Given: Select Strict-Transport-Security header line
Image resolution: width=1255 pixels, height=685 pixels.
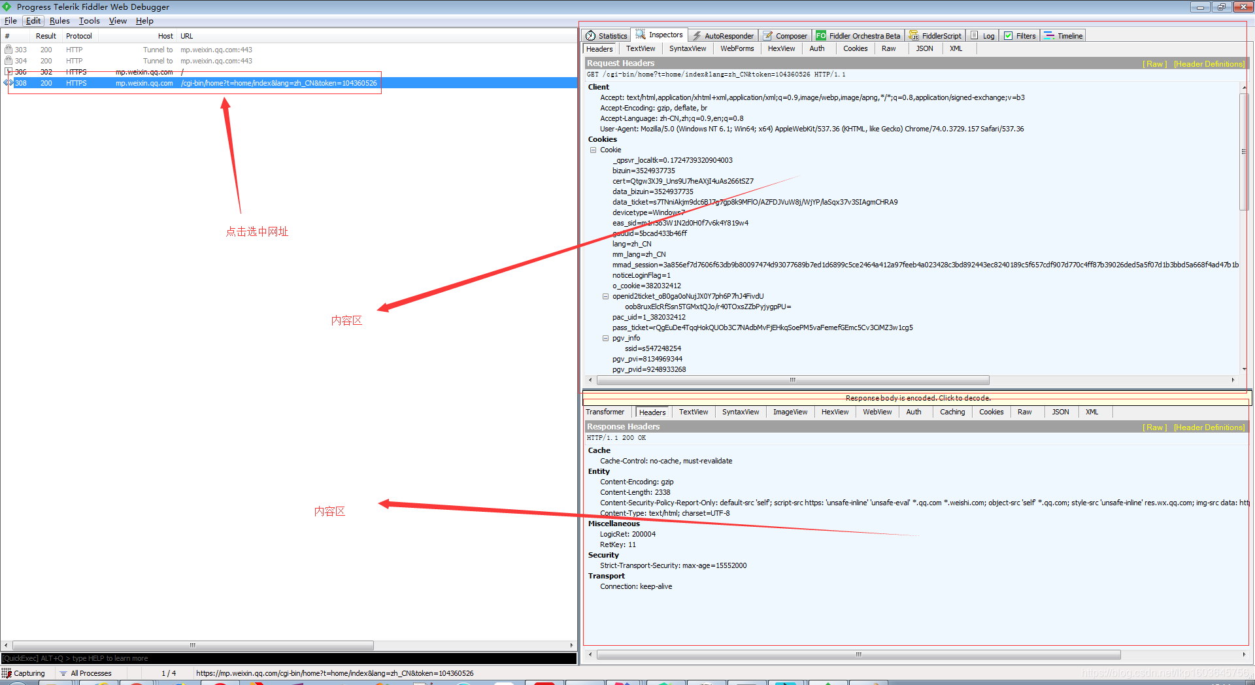Looking at the screenshot, I should [x=673, y=565].
